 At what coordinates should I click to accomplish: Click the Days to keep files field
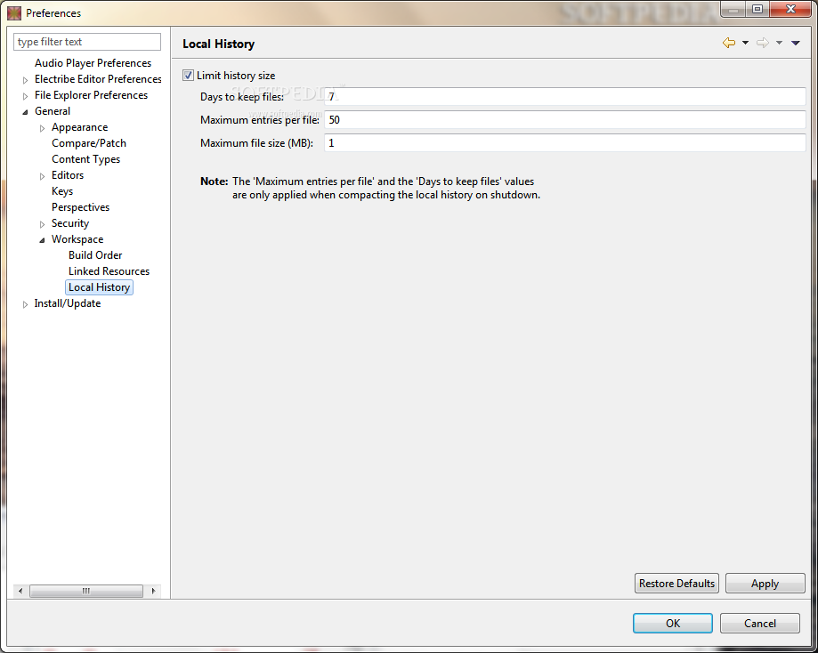[565, 96]
